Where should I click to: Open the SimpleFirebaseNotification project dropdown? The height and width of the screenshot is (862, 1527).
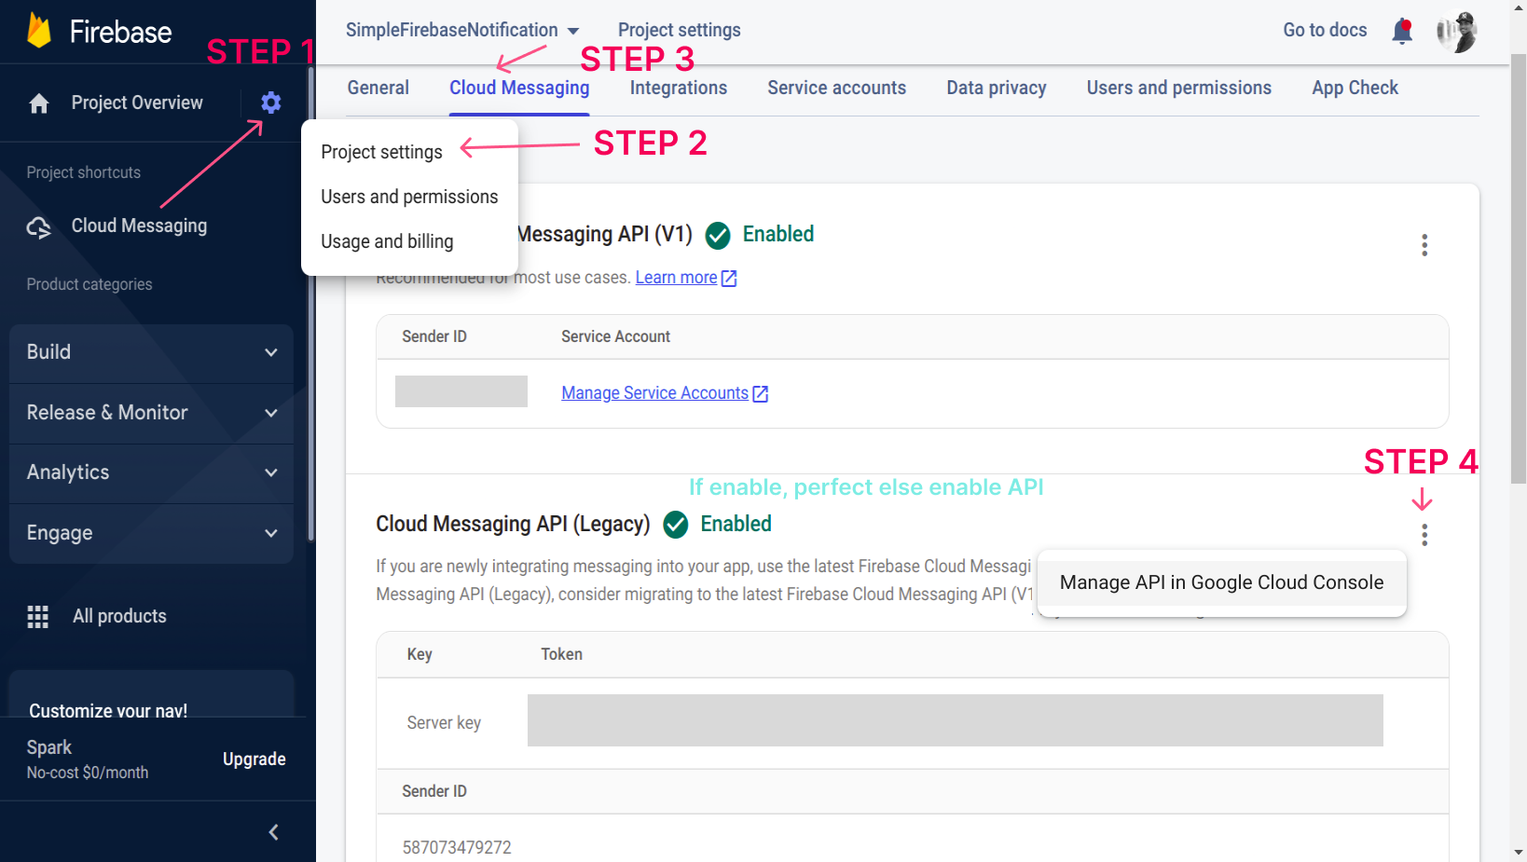(x=462, y=30)
